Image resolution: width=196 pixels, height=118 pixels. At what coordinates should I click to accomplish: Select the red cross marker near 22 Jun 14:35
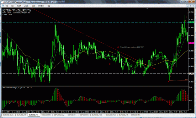pos(45,81)
